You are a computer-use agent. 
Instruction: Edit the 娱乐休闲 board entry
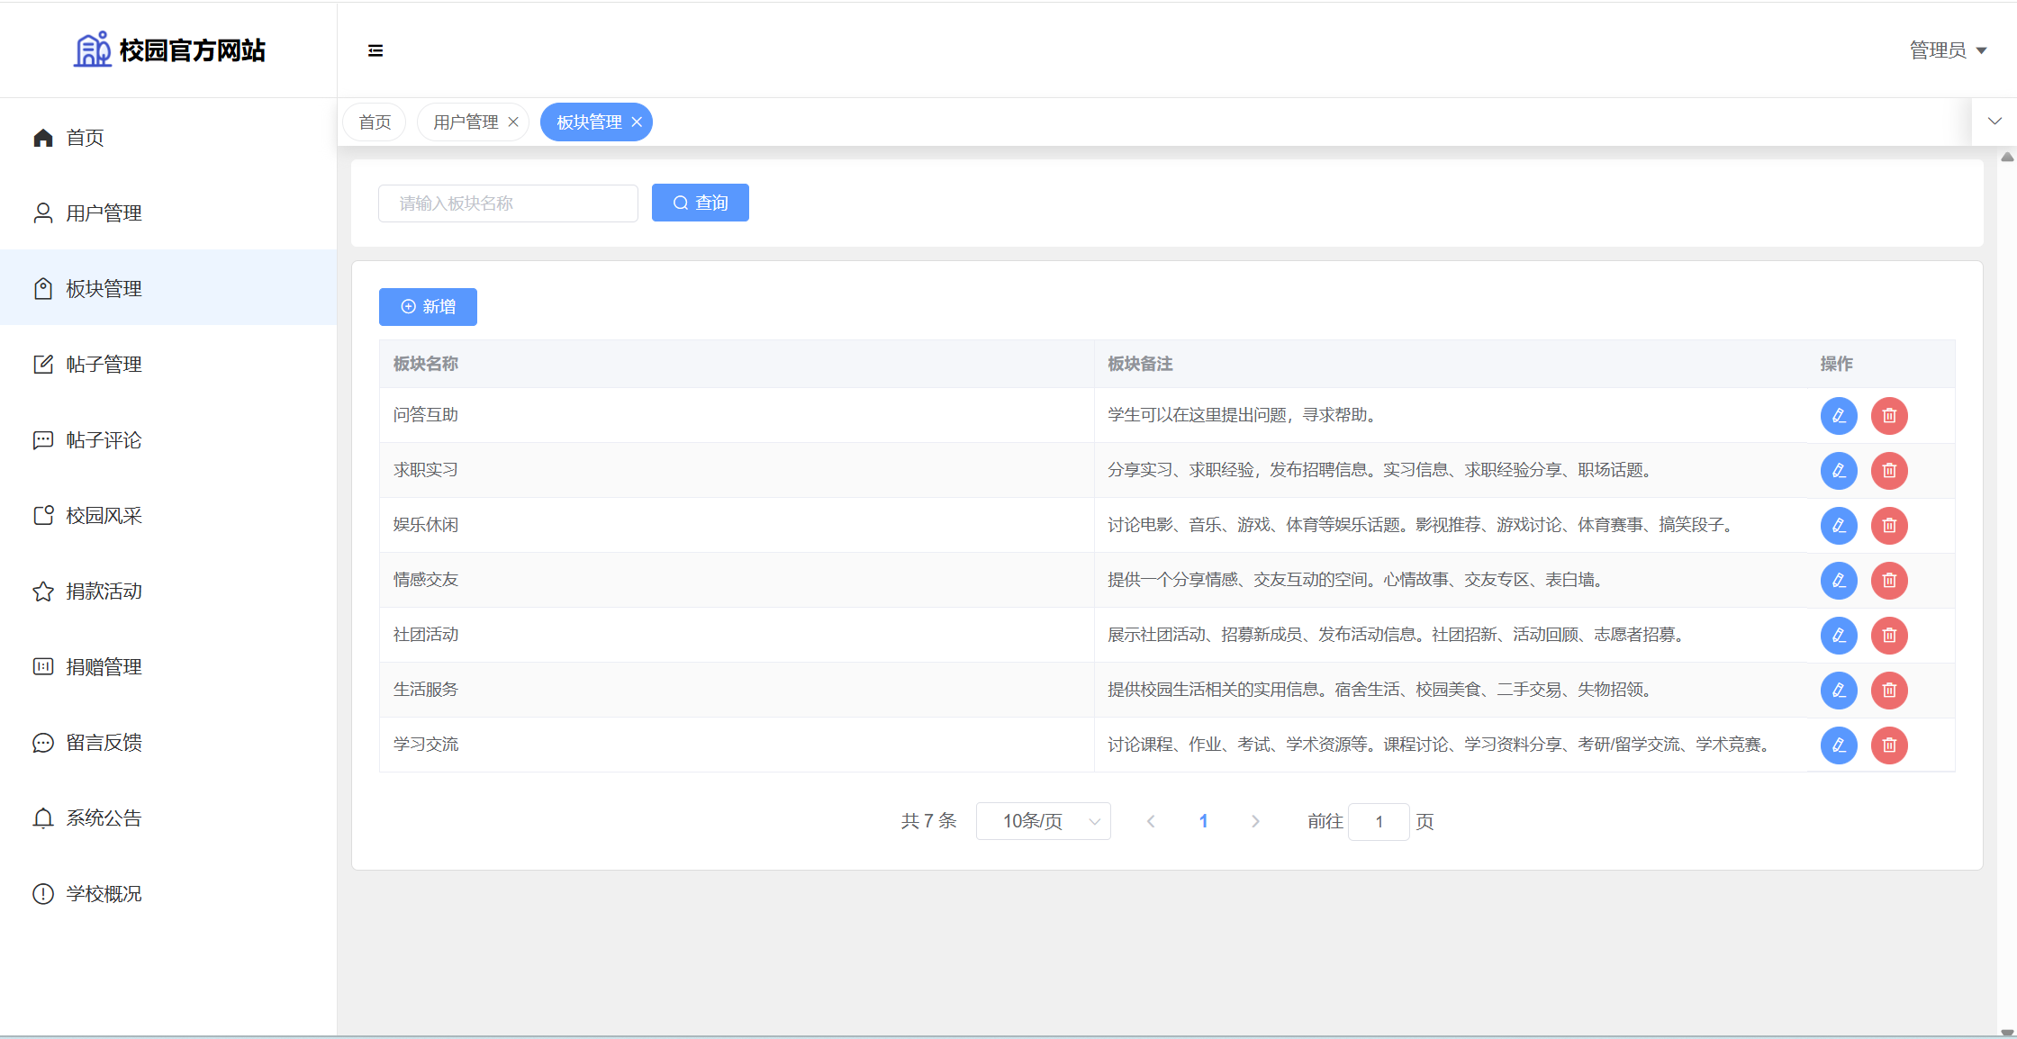pos(1839,526)
